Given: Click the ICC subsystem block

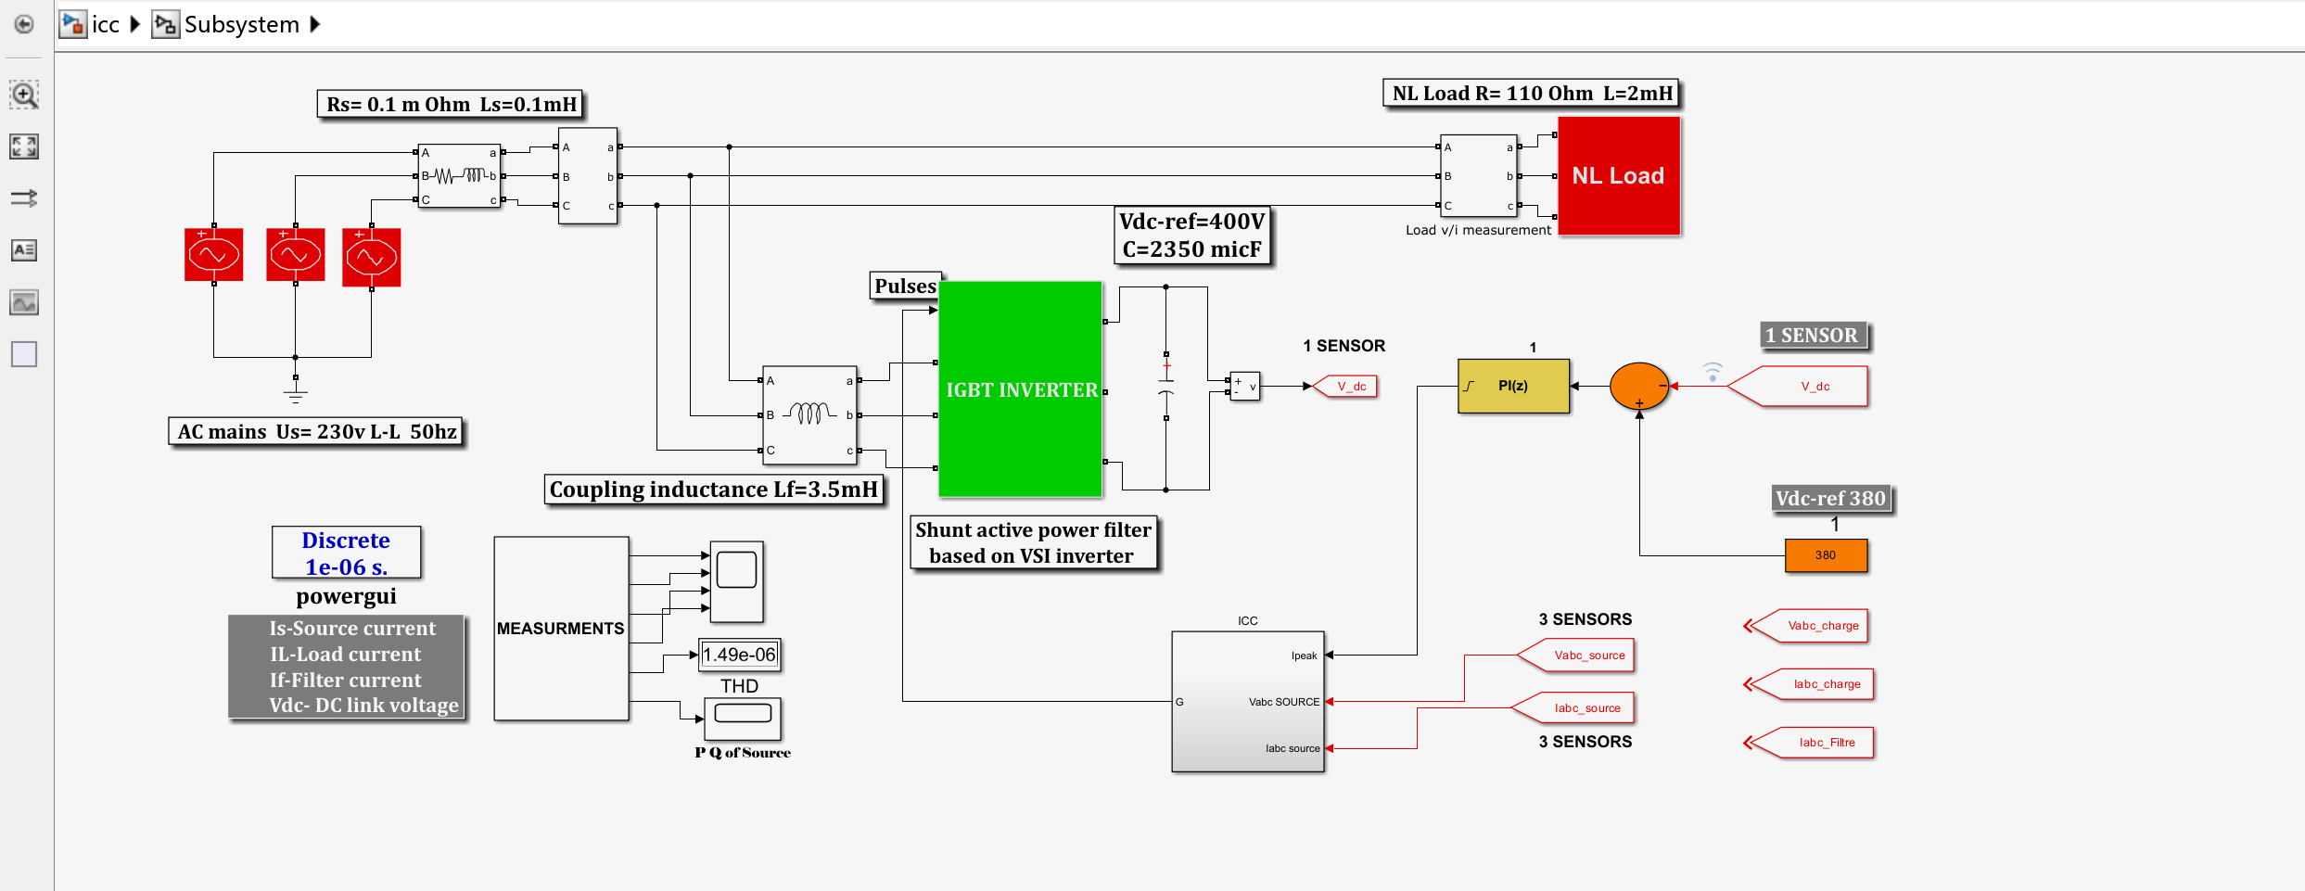Looking at the screenshot, I should 1248,702.
